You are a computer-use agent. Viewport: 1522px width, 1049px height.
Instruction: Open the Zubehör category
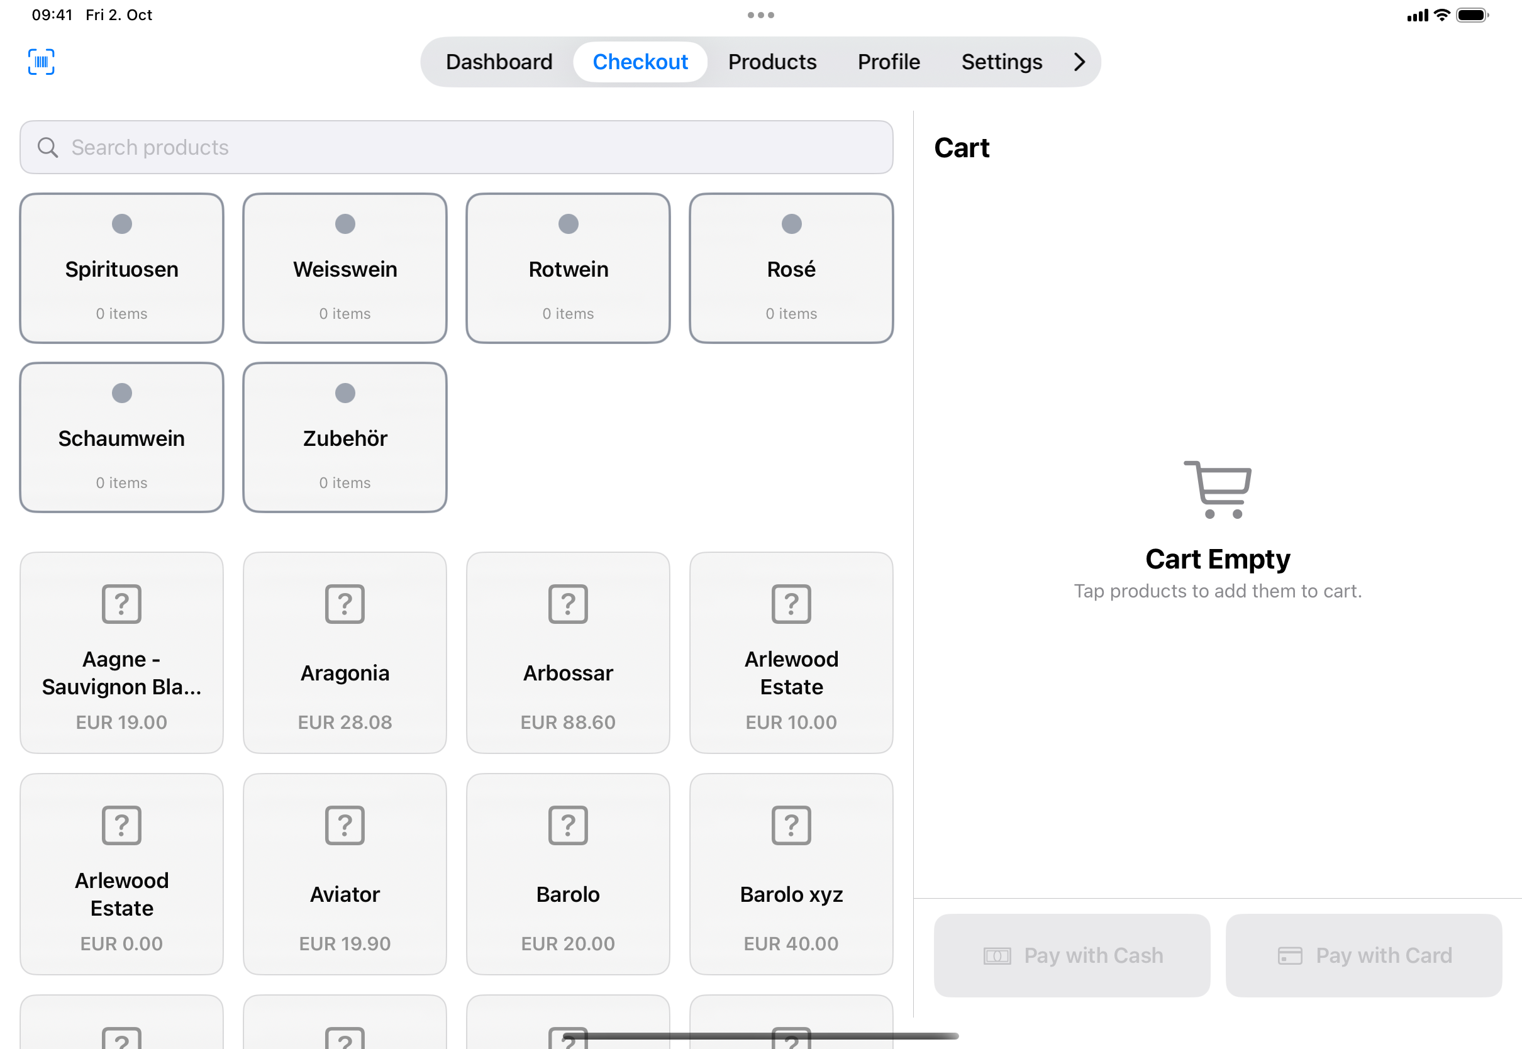[345, 437]
